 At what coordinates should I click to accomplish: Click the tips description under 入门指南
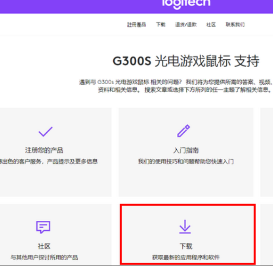tap(186, 161)
